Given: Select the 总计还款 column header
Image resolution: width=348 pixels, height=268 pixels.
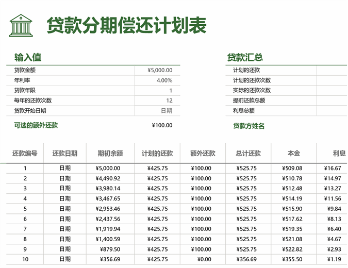Looking at the screenshot, I should pos(248,153).
